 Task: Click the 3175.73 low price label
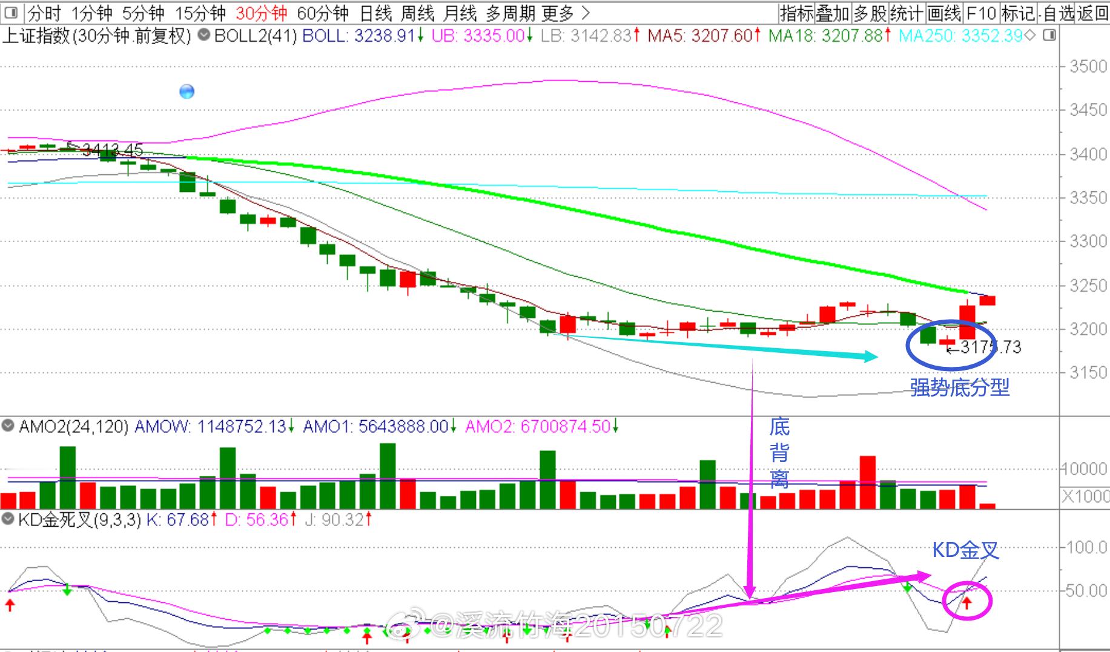coord(991,347)
